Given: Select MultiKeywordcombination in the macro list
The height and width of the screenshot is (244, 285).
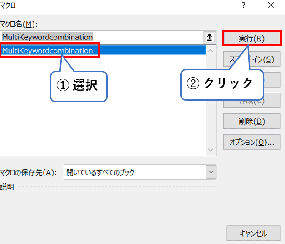Looking at the screenshot, I should (x=48, y=50).
